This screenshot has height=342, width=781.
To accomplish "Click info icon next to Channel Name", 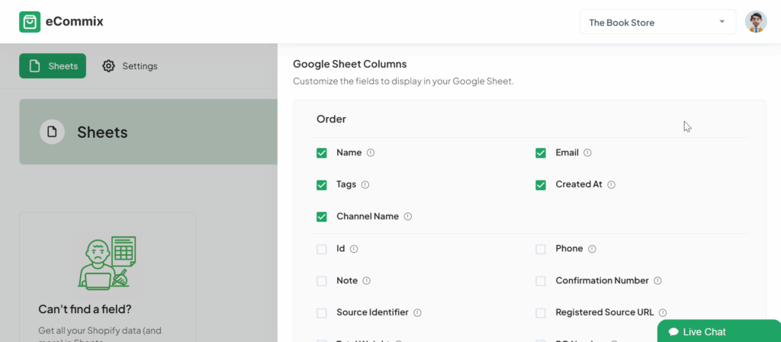I will (407, 216).
